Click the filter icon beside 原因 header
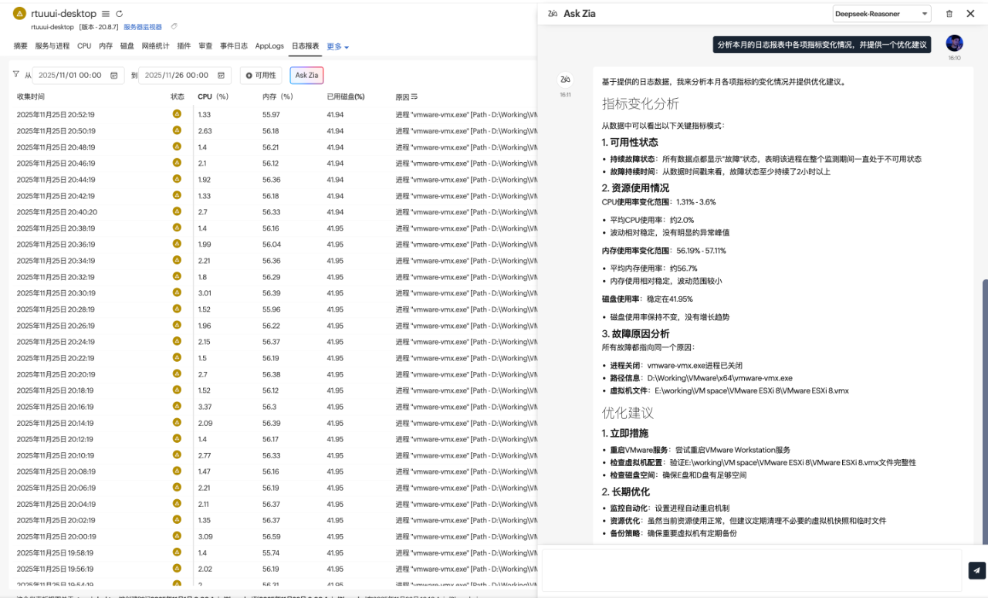This screenshot has height=598, width=988. [414, 97]
